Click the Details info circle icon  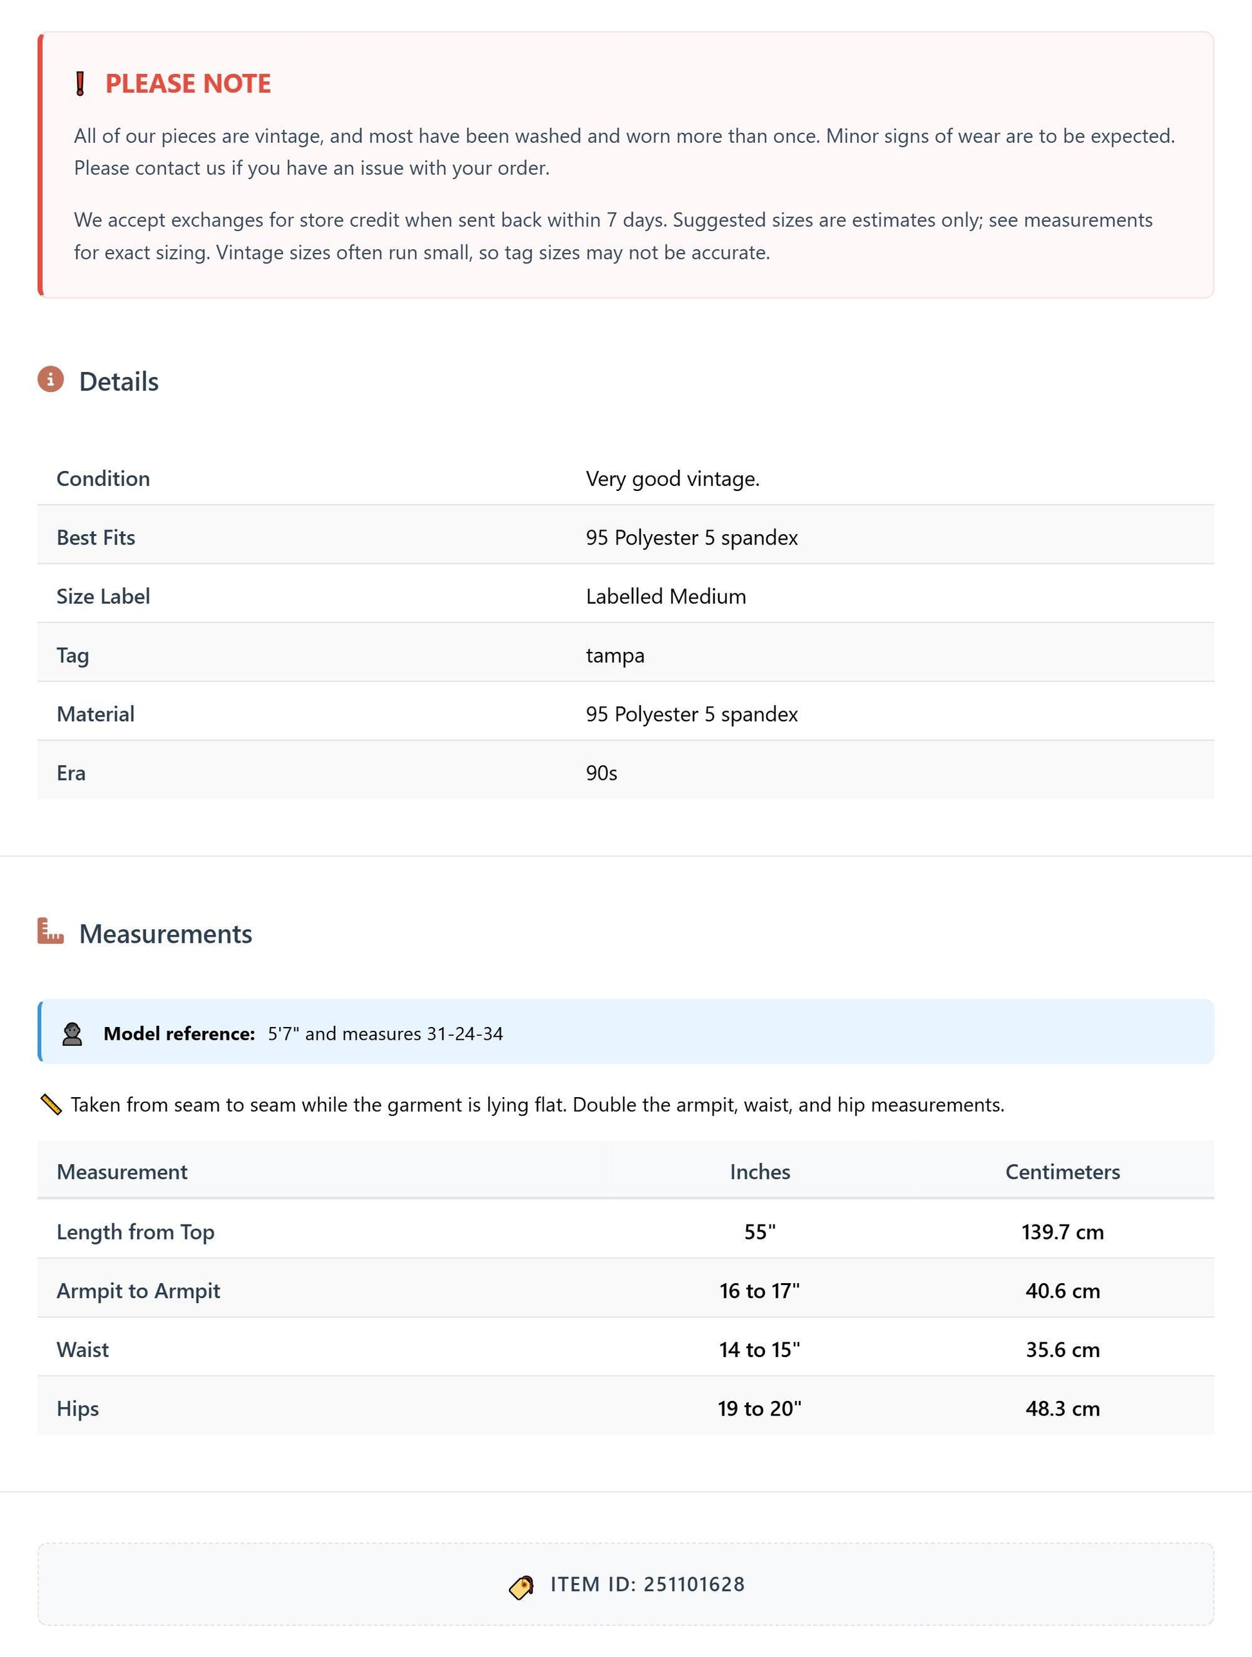pyautogui.click(x=51, y=380)
